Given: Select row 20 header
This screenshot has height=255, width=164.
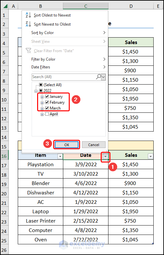Looking at the screenshot, I should point(4,193).
